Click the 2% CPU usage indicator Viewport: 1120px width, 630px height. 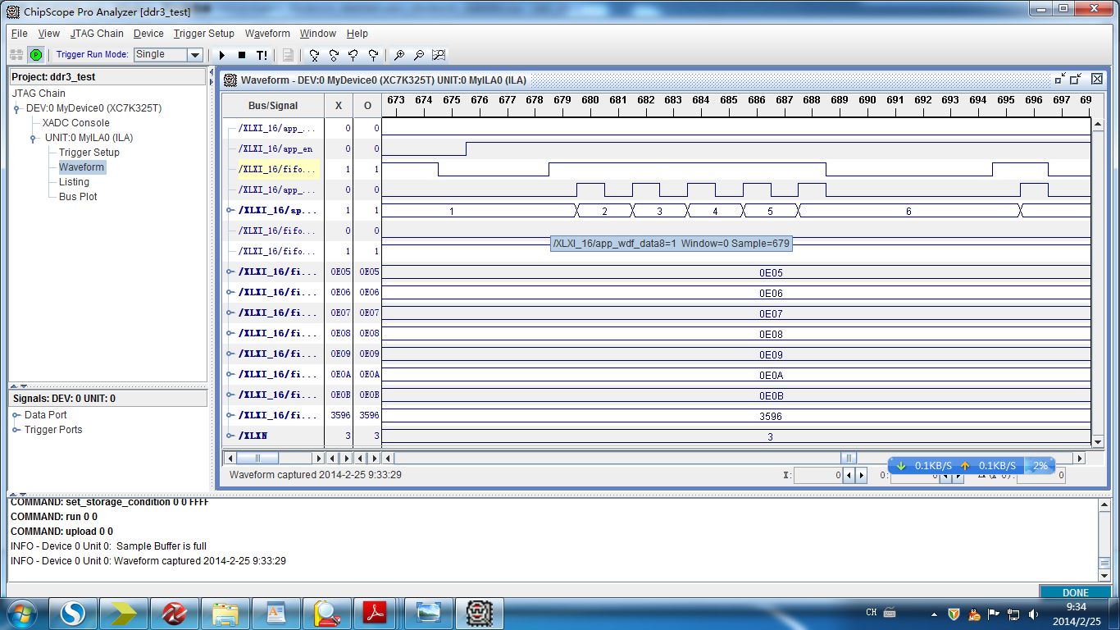pos(1039,465)
